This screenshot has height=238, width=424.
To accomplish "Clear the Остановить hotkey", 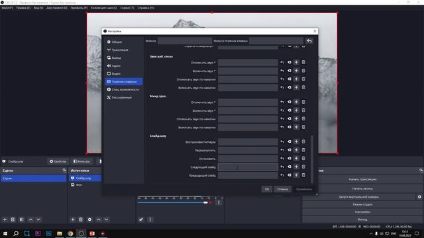I will click(290, 159).
